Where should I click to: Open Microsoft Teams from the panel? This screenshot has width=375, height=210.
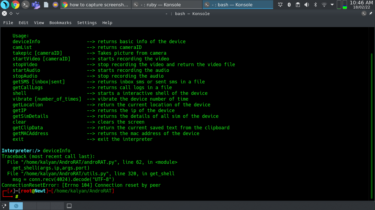35,5
